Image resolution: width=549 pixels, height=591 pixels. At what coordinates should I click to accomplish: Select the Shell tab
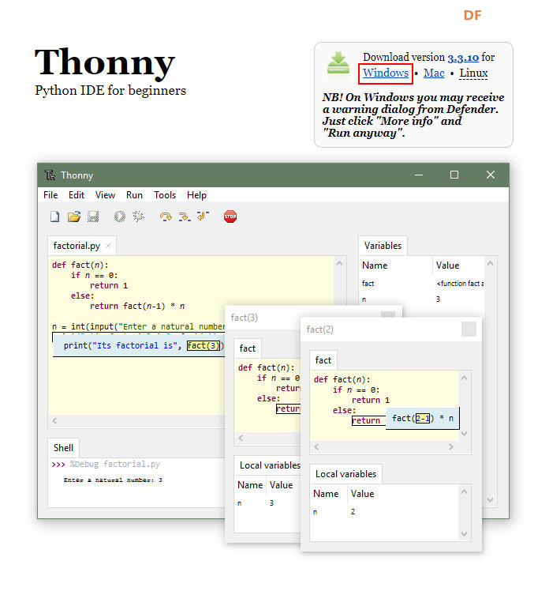[x=63, y=448]
